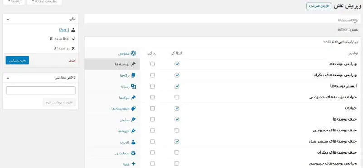Check deny for انتشار نوشته‌ها
This screenshot has width=363, height=168.
point(152,86)
